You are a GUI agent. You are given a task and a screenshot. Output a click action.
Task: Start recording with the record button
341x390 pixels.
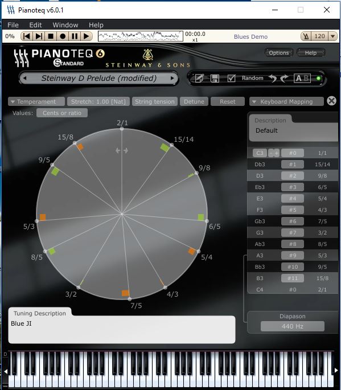click(63, 36)
